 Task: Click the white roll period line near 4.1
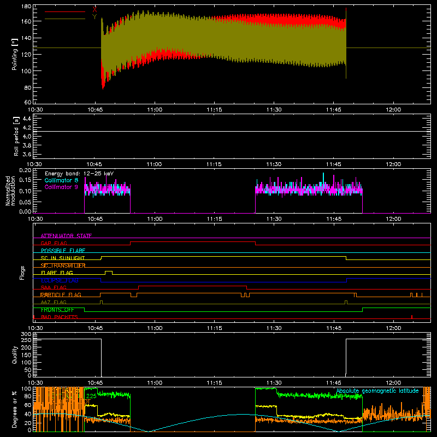click(232, 131)
